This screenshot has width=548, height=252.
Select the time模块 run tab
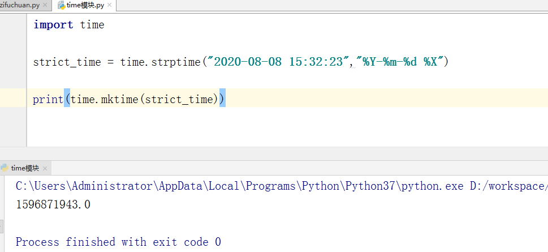(25, 168)
